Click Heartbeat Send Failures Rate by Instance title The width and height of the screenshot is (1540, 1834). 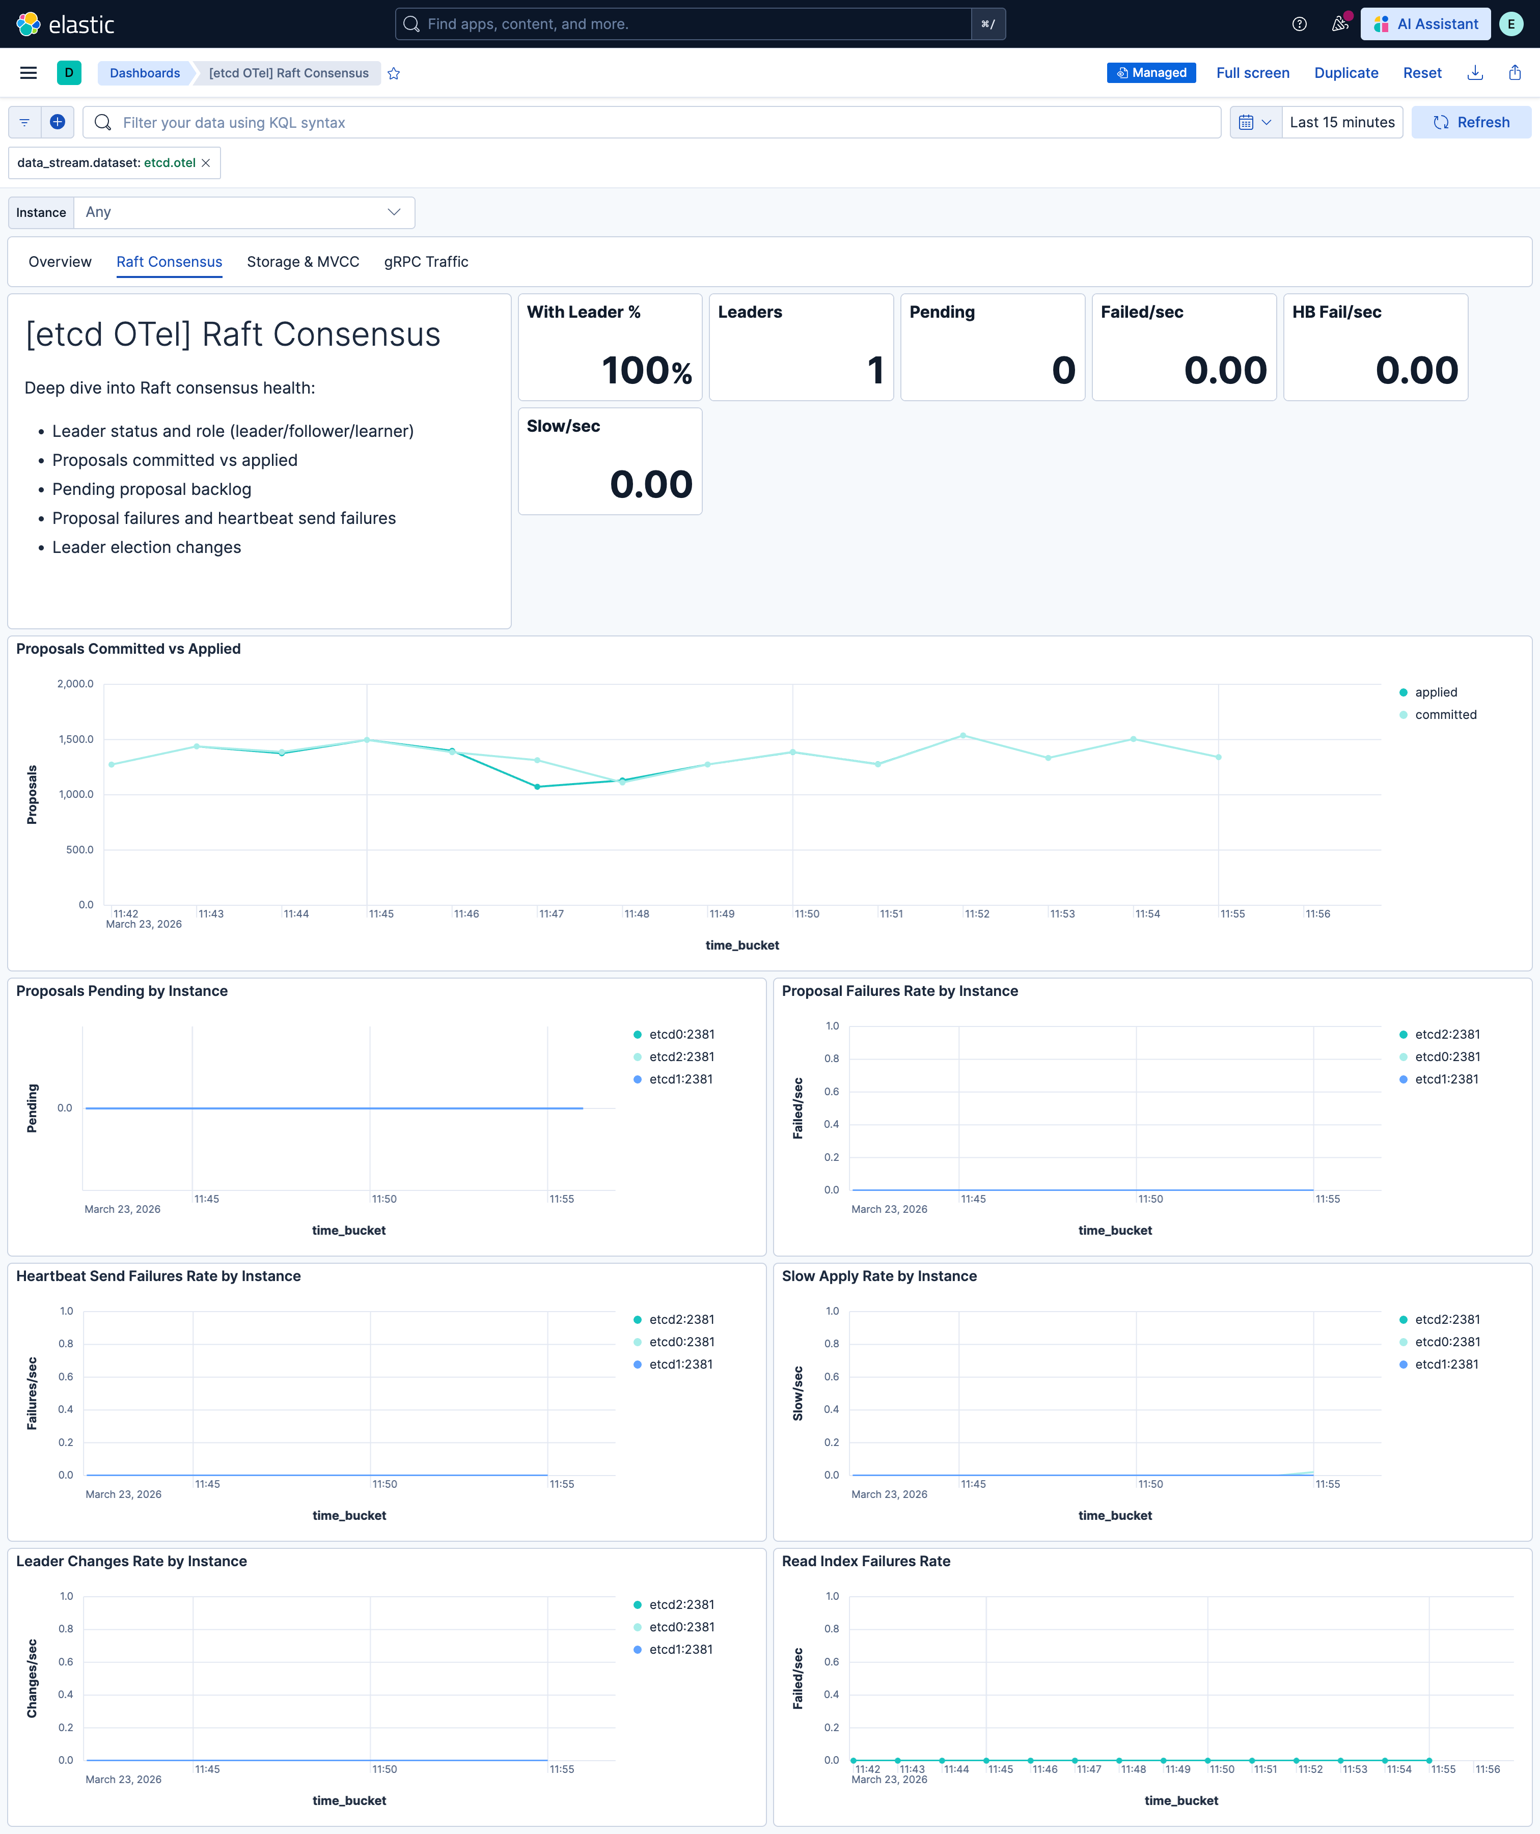pos(158,1277)
